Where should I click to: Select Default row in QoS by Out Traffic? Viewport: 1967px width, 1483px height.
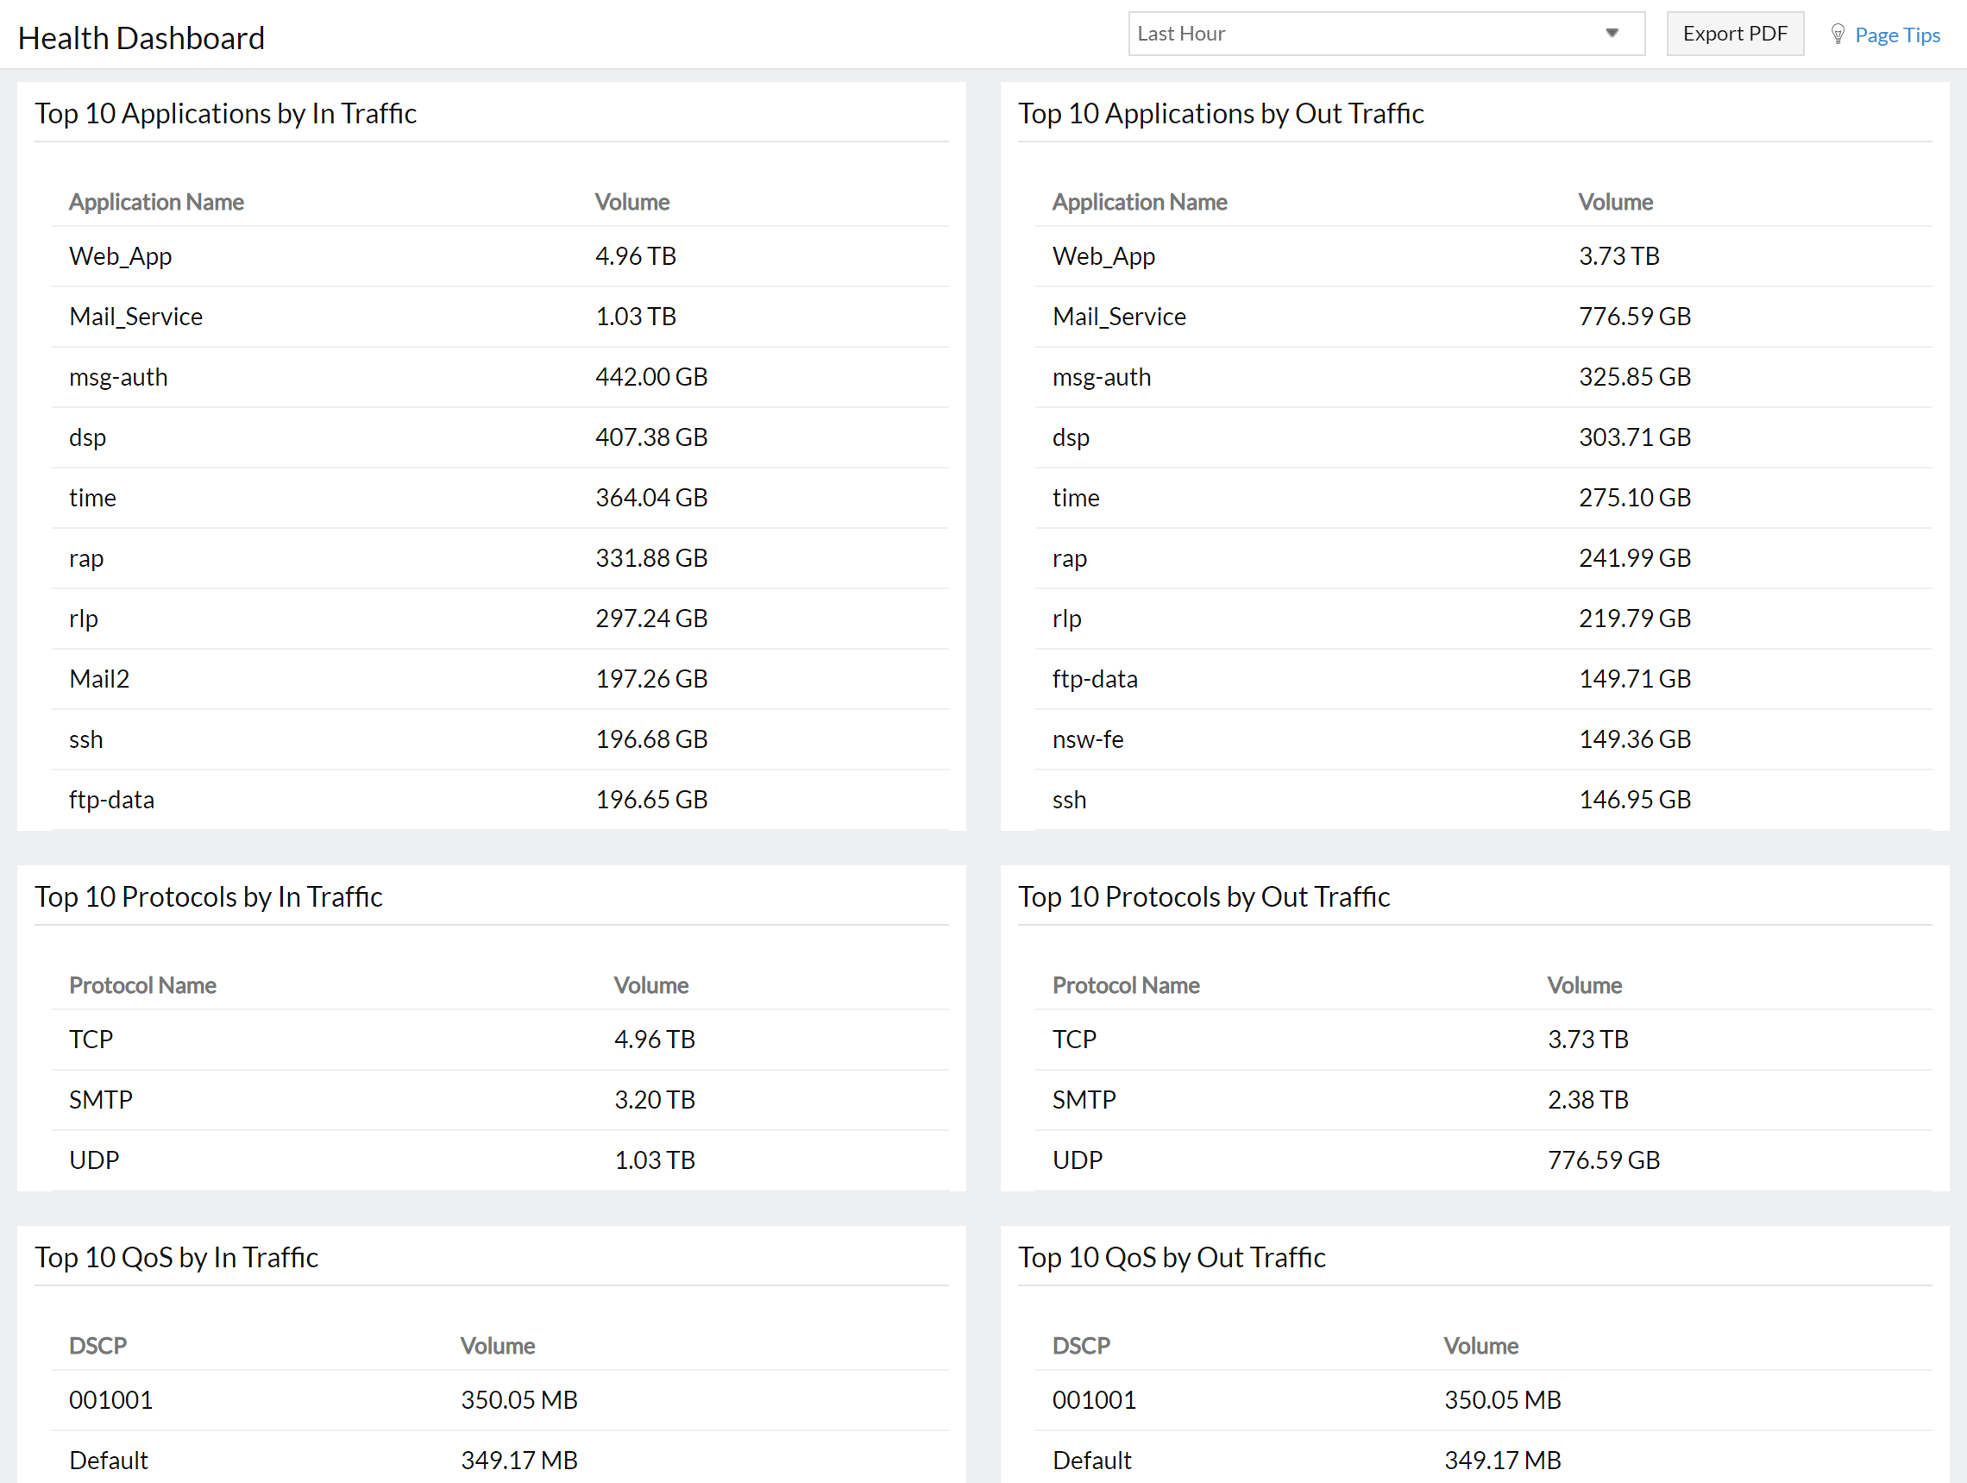(1092, 1459)
